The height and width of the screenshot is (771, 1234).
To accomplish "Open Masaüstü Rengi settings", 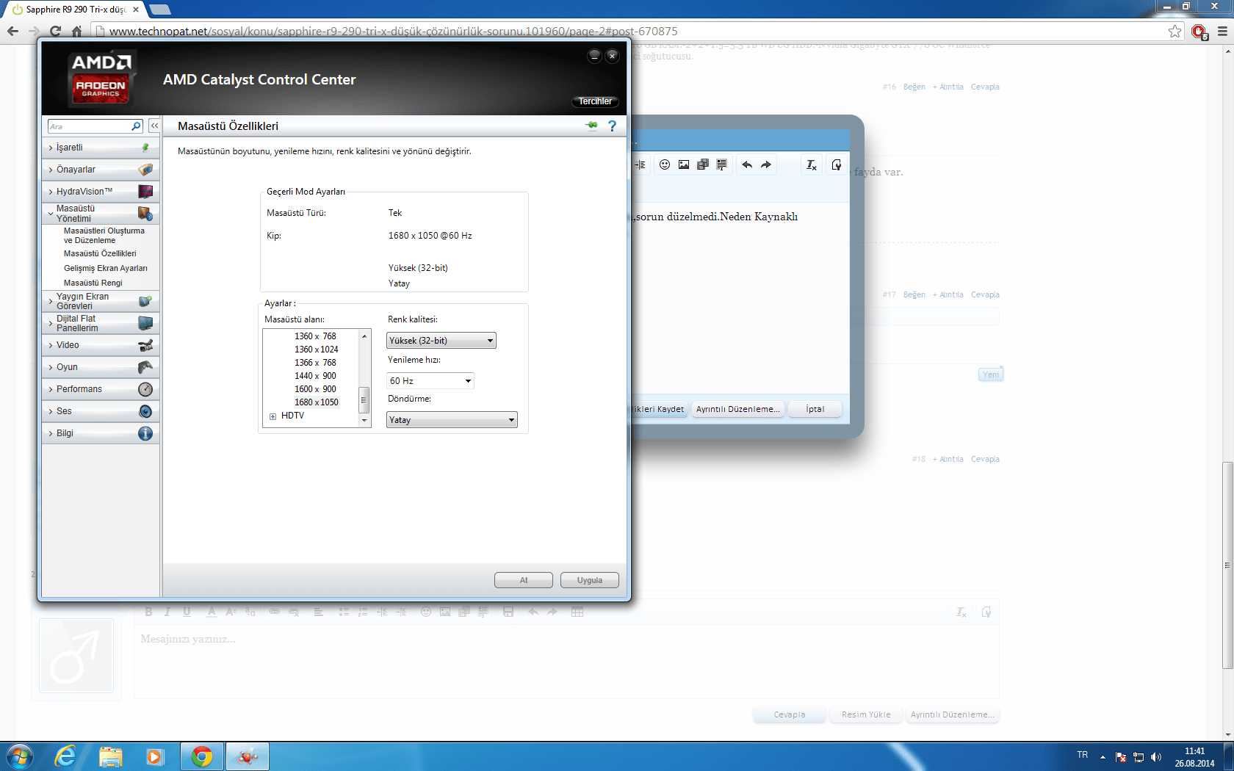I will (93, 283).
